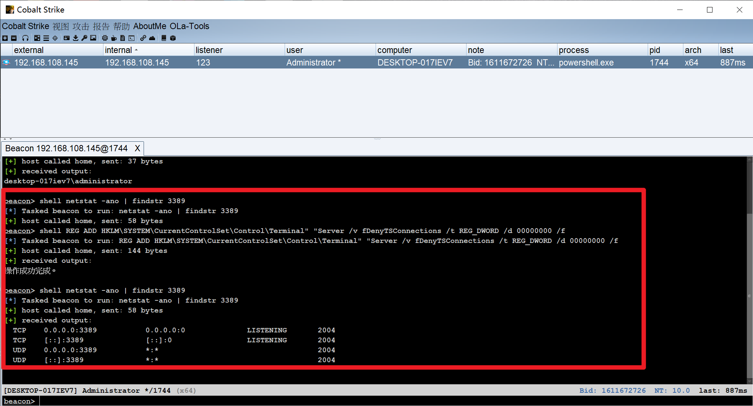Sort sessions by user column header
753x406 pixels.
coord(330,50)
